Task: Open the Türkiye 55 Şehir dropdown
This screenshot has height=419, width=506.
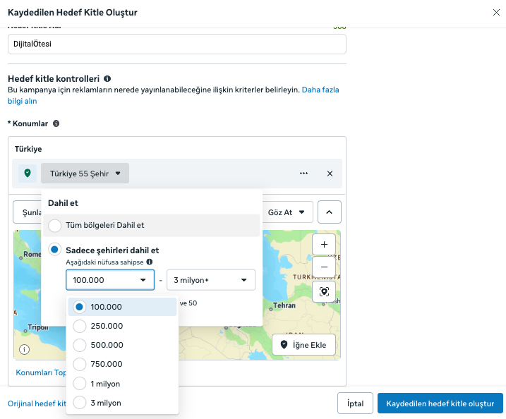Action: coord(85,174)
